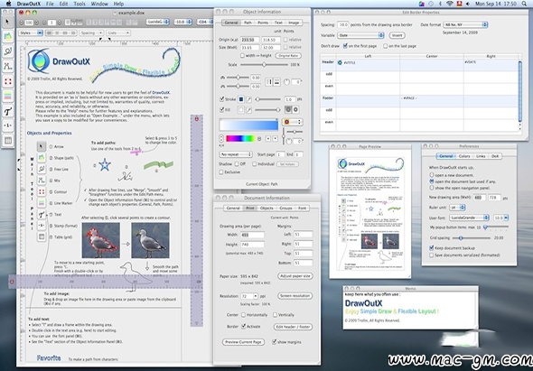
Task: Open the Window menu in the menu bar
Action: pos(99,4)
